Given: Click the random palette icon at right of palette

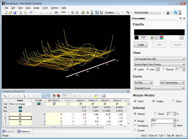Looking at the screenshot, I should pos(182,38).
